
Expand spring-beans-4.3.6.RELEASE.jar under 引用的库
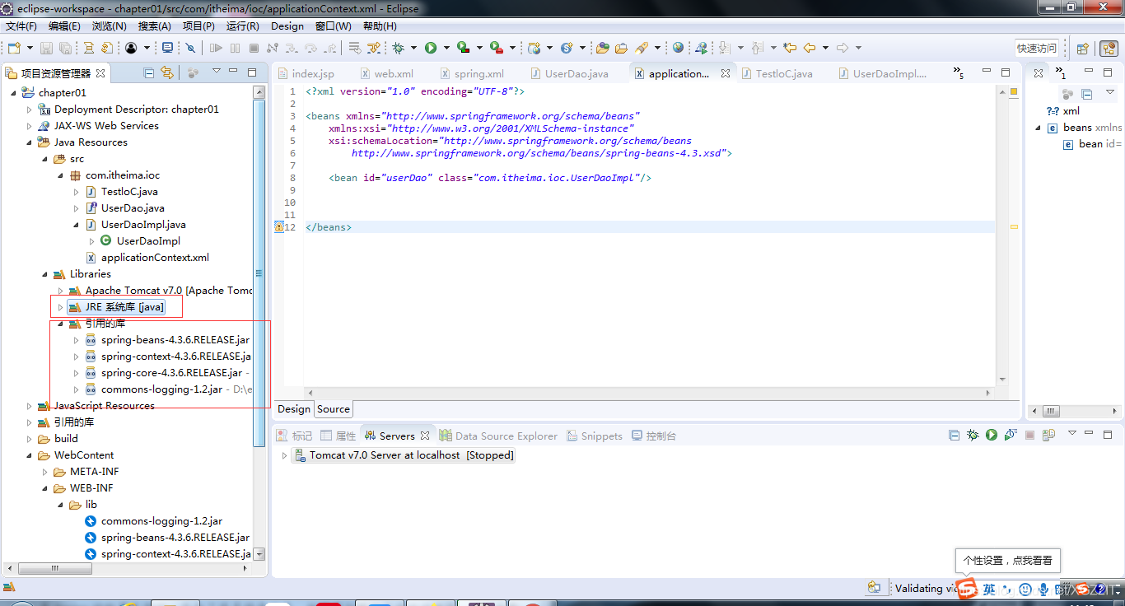76,340
